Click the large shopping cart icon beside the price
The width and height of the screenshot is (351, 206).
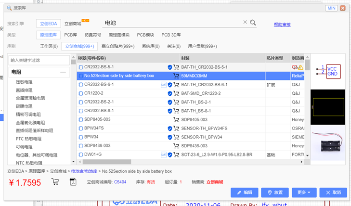pyautogui.click(x=55, y=181)
